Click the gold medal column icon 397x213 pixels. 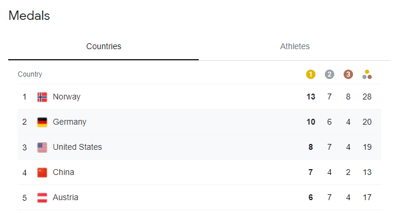(x=311, y=74)
